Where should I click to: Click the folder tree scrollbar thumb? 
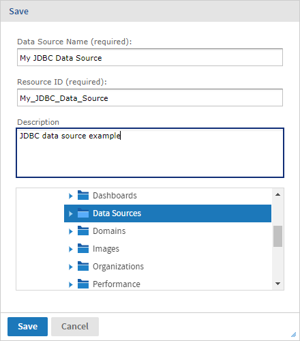click(277, 236)
